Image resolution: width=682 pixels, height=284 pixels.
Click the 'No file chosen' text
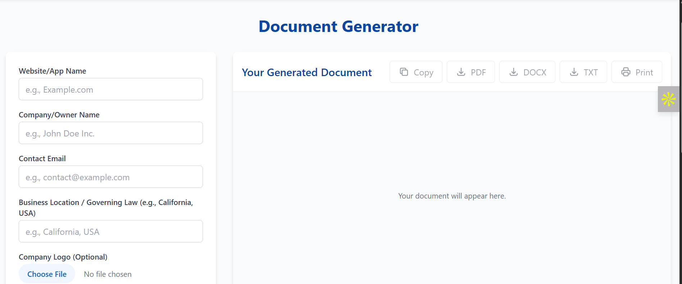tap(108, 274)
